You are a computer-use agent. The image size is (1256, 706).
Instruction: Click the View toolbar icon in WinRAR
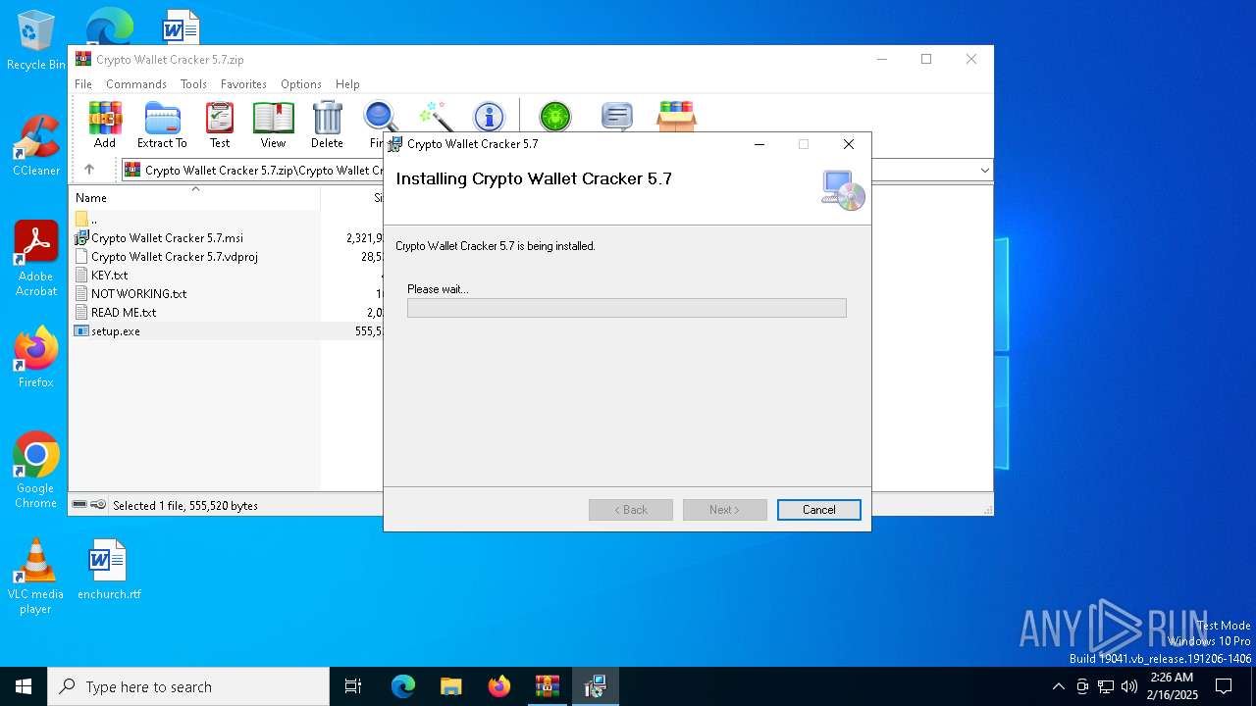click(x=273, y=125)
